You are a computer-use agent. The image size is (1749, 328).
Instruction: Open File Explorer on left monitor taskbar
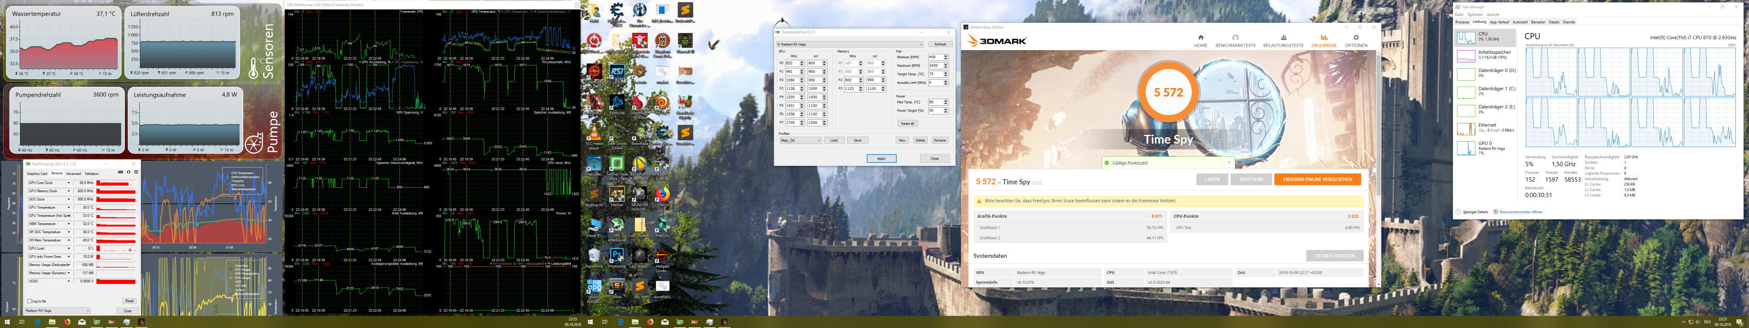pos(51,322)
